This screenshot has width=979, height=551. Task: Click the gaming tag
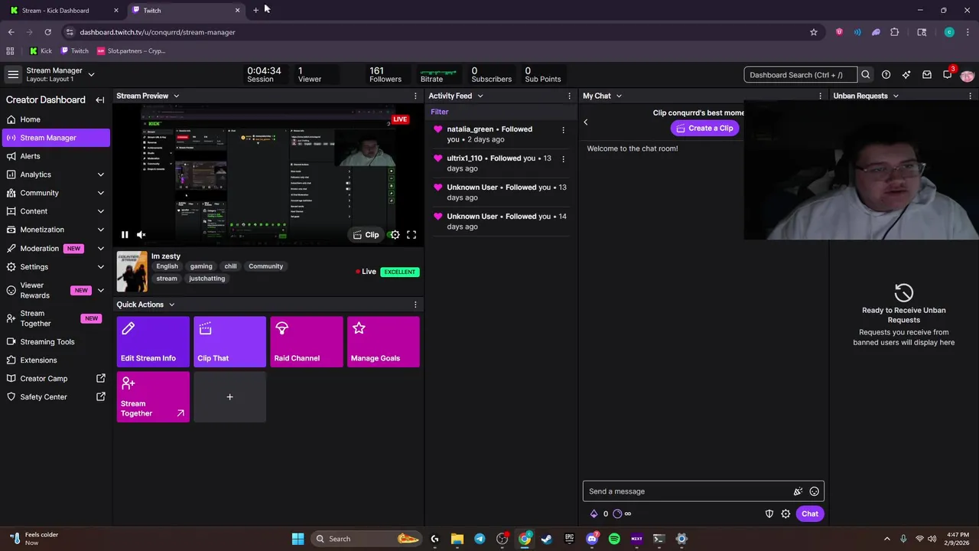click(201, 266)
